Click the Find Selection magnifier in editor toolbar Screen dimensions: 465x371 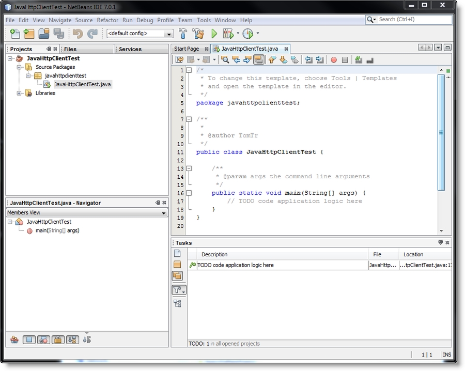coord(225,59)
